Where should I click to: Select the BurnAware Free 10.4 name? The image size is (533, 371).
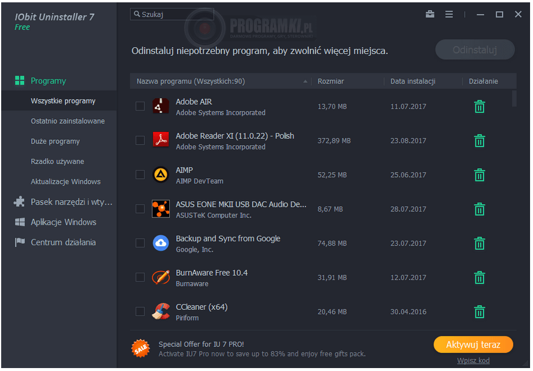coord(212,273)
